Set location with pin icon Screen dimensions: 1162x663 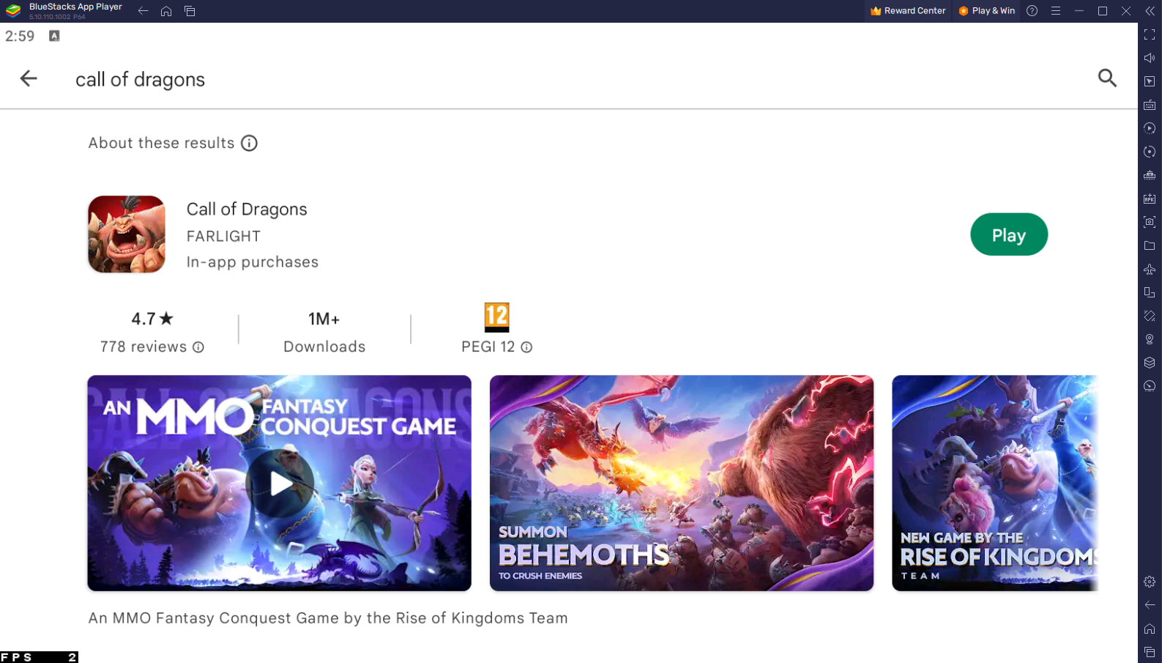click(x=1150, y=339)
